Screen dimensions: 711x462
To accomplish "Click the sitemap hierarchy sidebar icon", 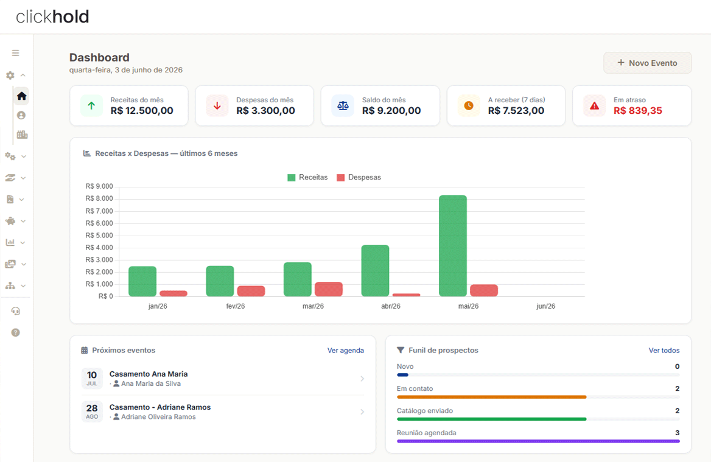I will click(x=10, y=285).
